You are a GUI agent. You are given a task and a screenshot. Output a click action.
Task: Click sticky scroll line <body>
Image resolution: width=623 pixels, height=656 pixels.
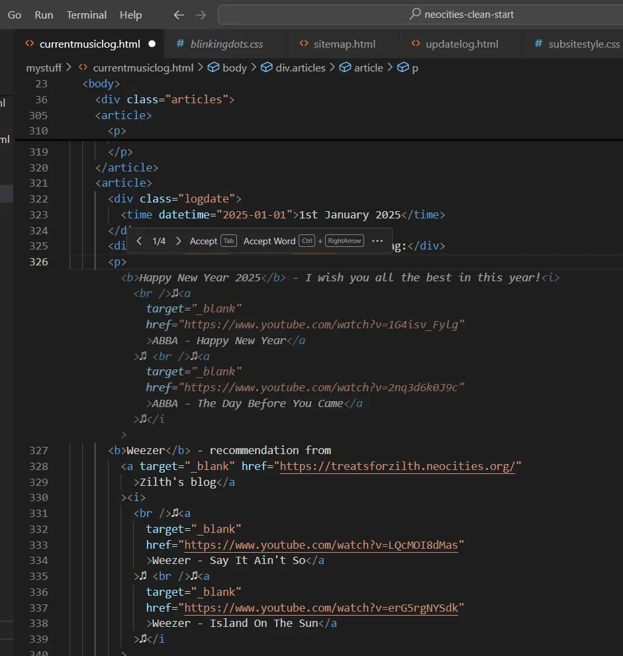(101, 83)
